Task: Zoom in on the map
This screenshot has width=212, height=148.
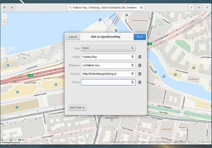Action: (x=4, y=16)
